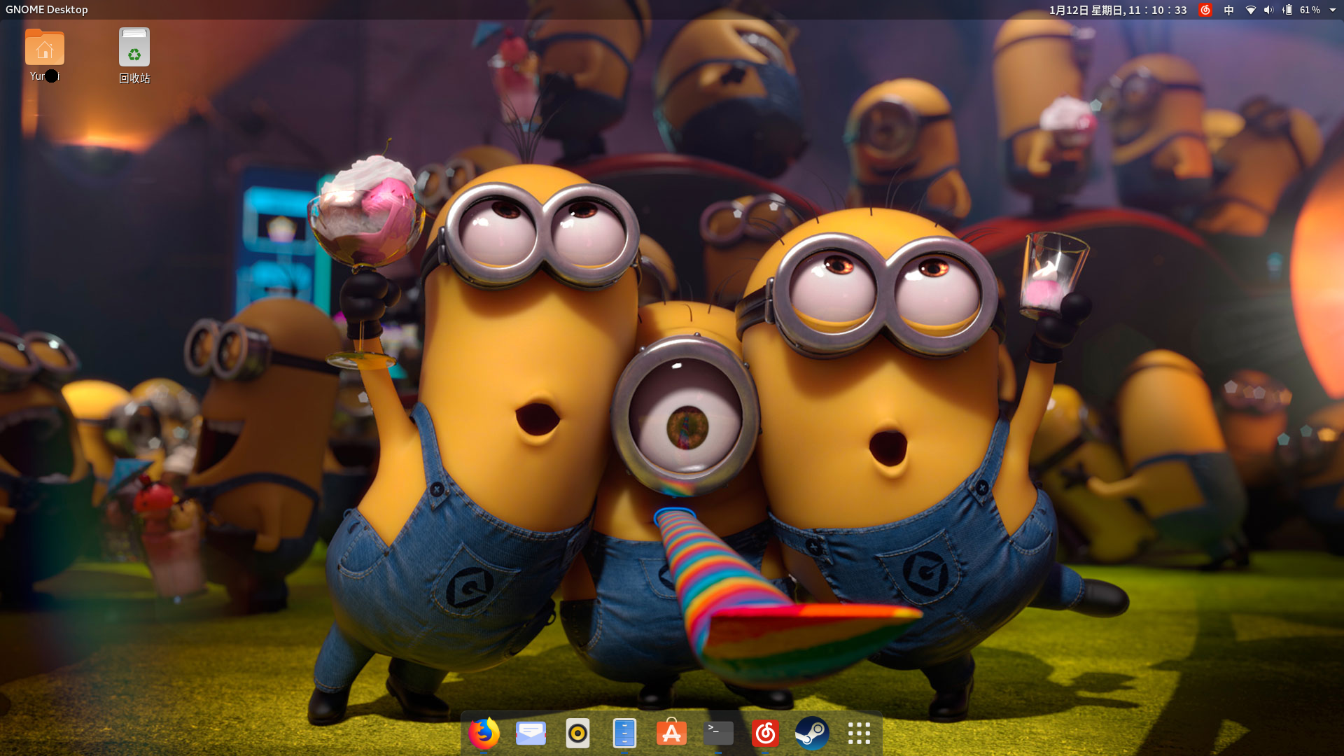The image size is (1344, 756).
Task: Expand system menu dropdown arrow
Action: click(1333, 10)
